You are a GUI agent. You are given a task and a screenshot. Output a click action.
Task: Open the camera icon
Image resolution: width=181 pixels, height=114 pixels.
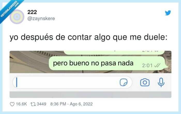click(145, 82)
